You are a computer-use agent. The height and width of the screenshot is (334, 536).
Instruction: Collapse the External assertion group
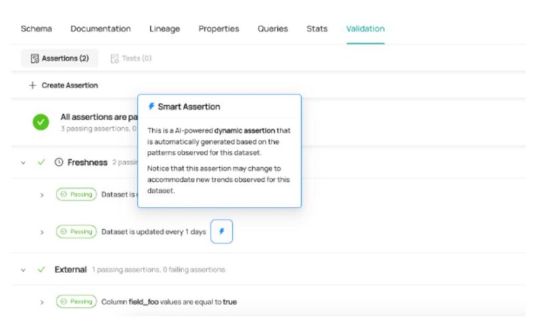click(x=23, y=270)
